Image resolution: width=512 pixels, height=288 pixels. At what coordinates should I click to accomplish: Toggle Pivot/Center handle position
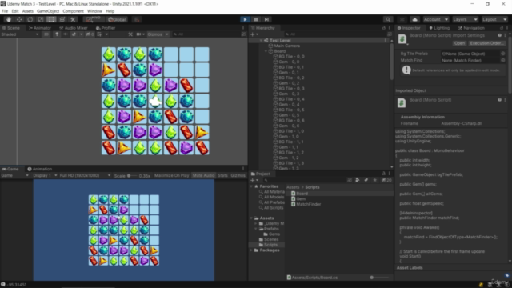94,19
